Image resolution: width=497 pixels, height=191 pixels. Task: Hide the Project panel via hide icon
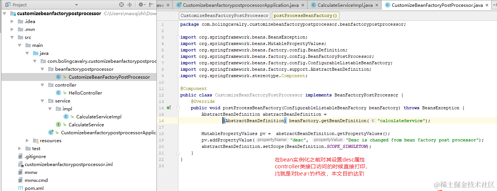[151, 5]
